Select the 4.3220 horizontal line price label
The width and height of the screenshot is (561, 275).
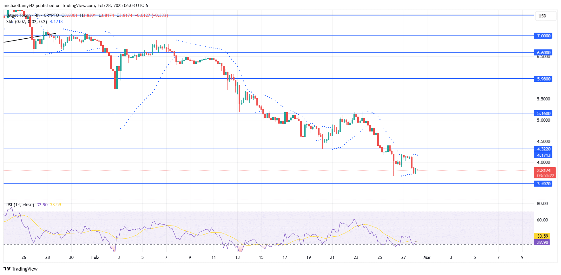[544, 149]
